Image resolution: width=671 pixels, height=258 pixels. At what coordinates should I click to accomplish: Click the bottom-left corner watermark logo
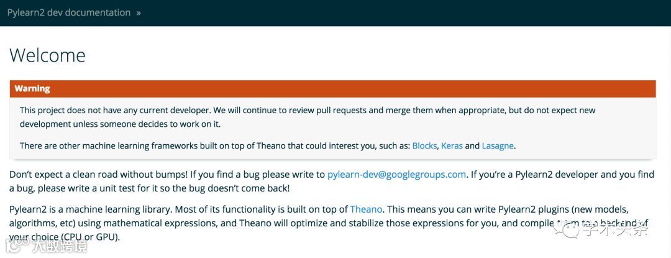coord(14,246)
